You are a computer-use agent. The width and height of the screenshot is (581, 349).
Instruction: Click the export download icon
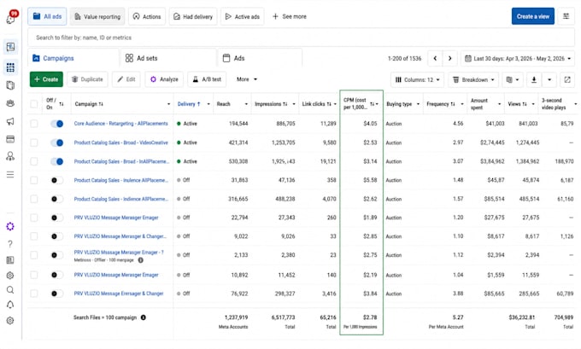coord(534,79)
